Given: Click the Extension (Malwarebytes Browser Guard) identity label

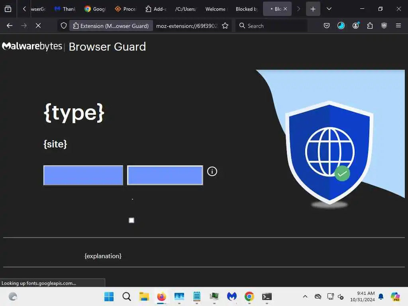Looking at the screenshot, I should coord(111,26).
